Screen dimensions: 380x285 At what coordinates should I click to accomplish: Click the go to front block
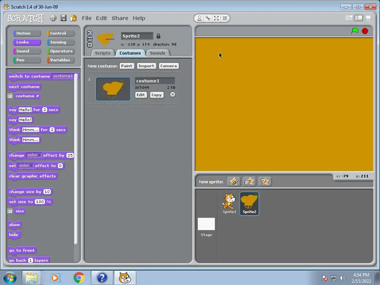22,250
